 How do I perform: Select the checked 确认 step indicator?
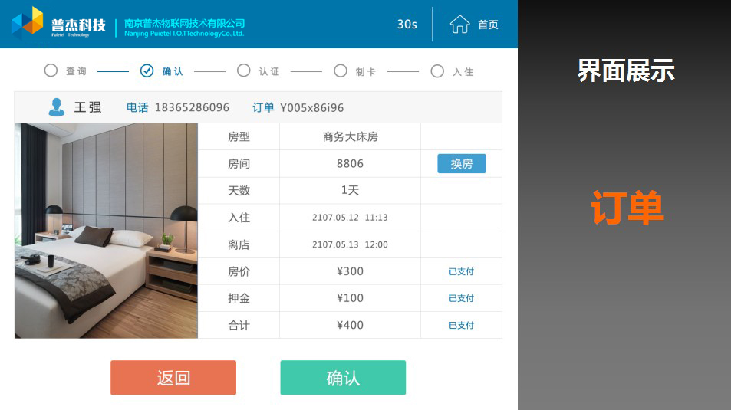coord(147,71)
